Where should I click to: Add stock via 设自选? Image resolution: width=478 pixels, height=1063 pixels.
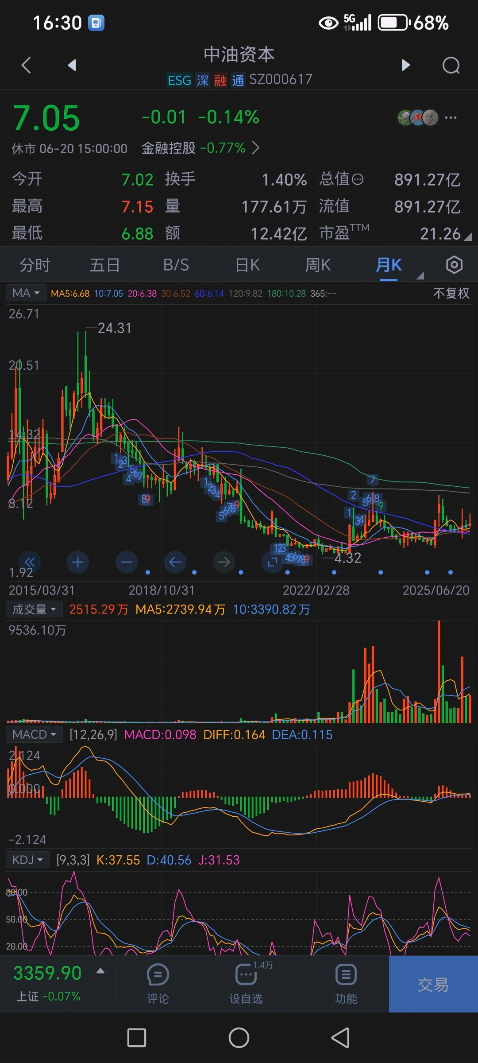point(246,984)
